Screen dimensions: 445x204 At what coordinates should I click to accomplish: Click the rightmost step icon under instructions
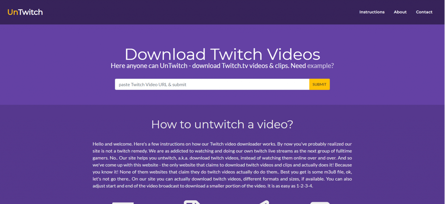pos(320,203)
